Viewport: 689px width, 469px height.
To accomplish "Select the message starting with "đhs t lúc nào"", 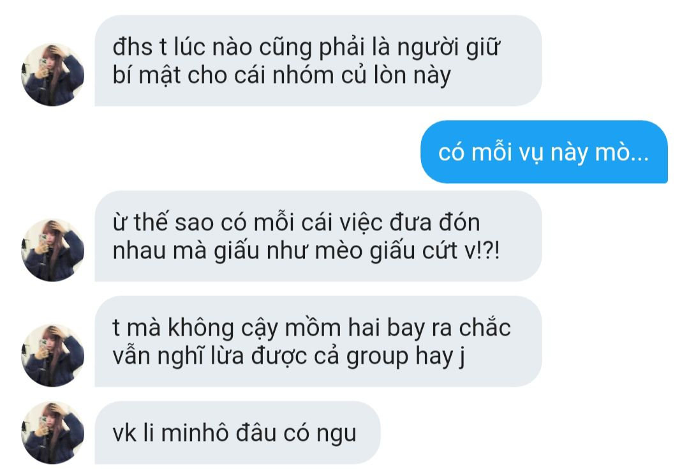I will click(x=318, y=61).
